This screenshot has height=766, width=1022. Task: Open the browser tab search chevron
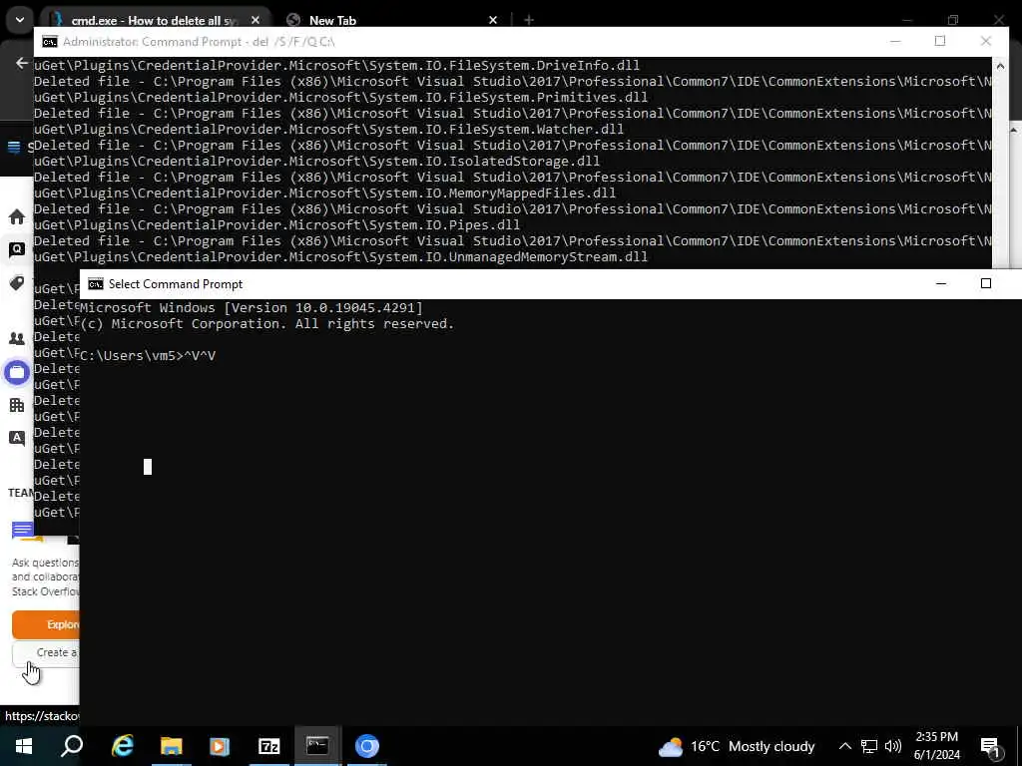point(20,20)
